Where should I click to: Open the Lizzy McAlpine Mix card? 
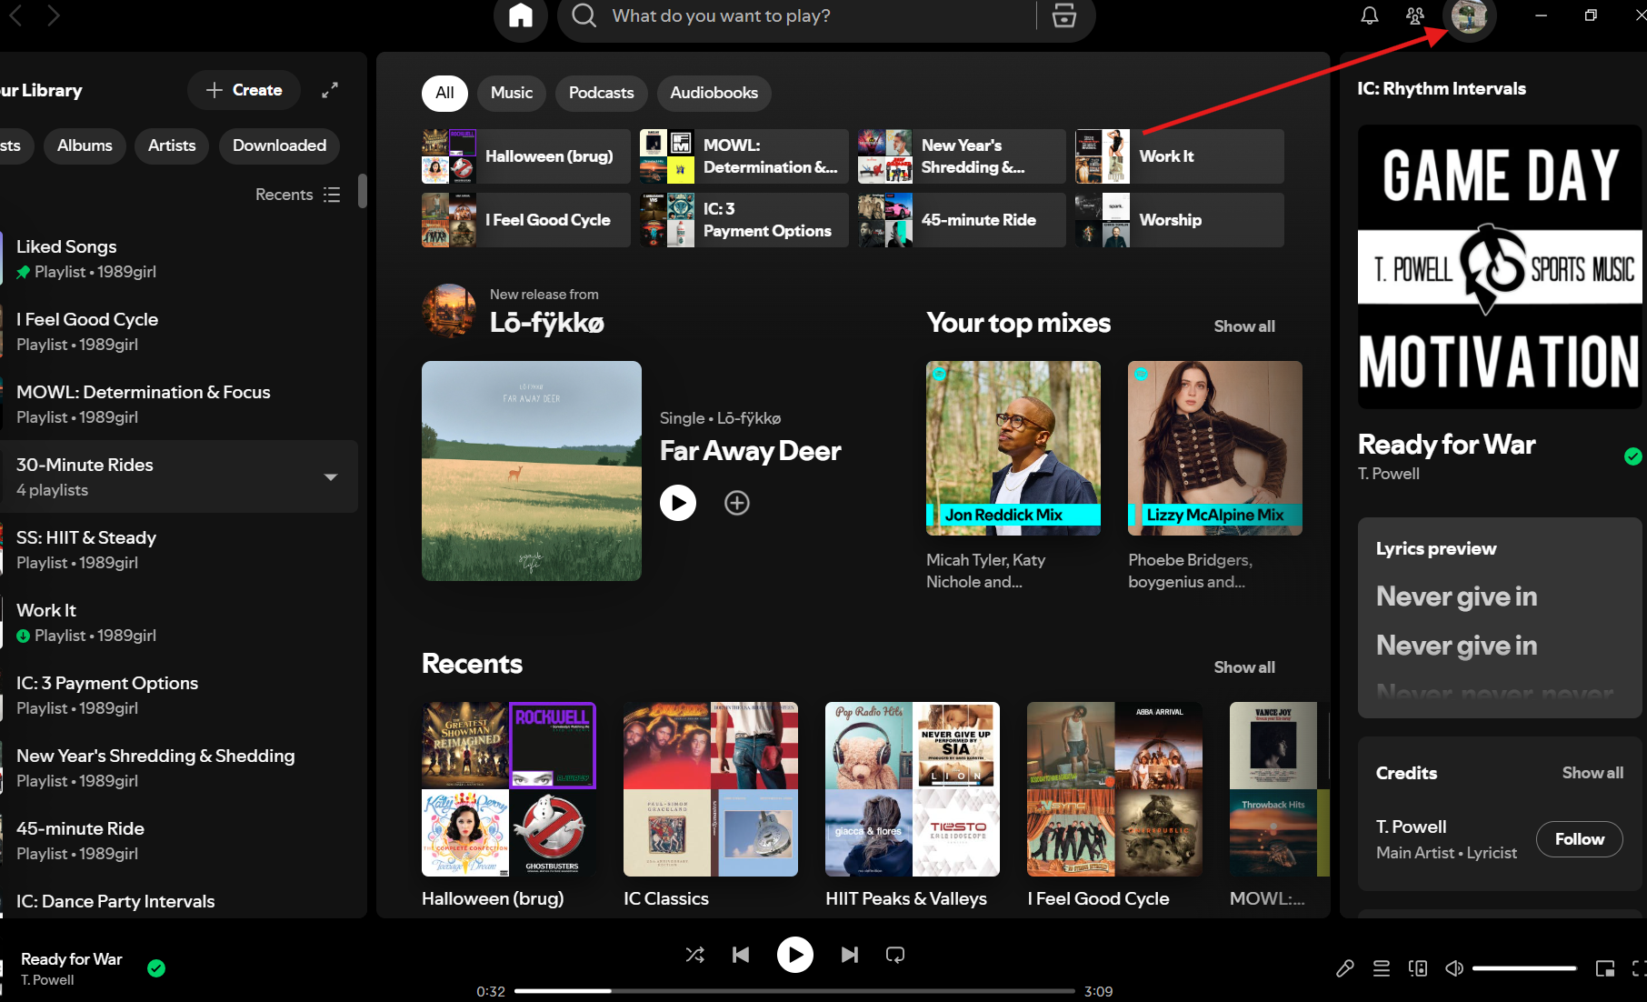[x=1215, y=476]
